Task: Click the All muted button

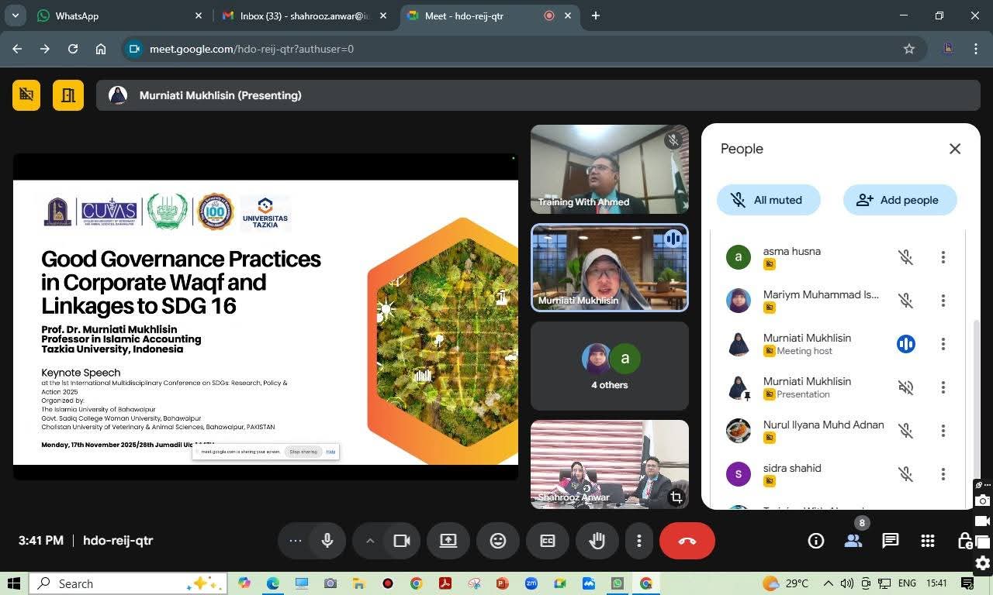Action: 768,200
